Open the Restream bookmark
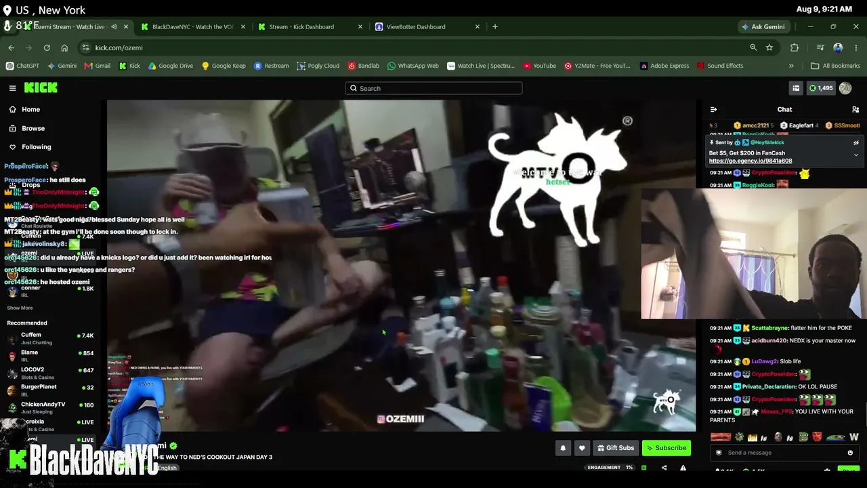The height and width of the screenshot is (488, 867). click(272, 66)
